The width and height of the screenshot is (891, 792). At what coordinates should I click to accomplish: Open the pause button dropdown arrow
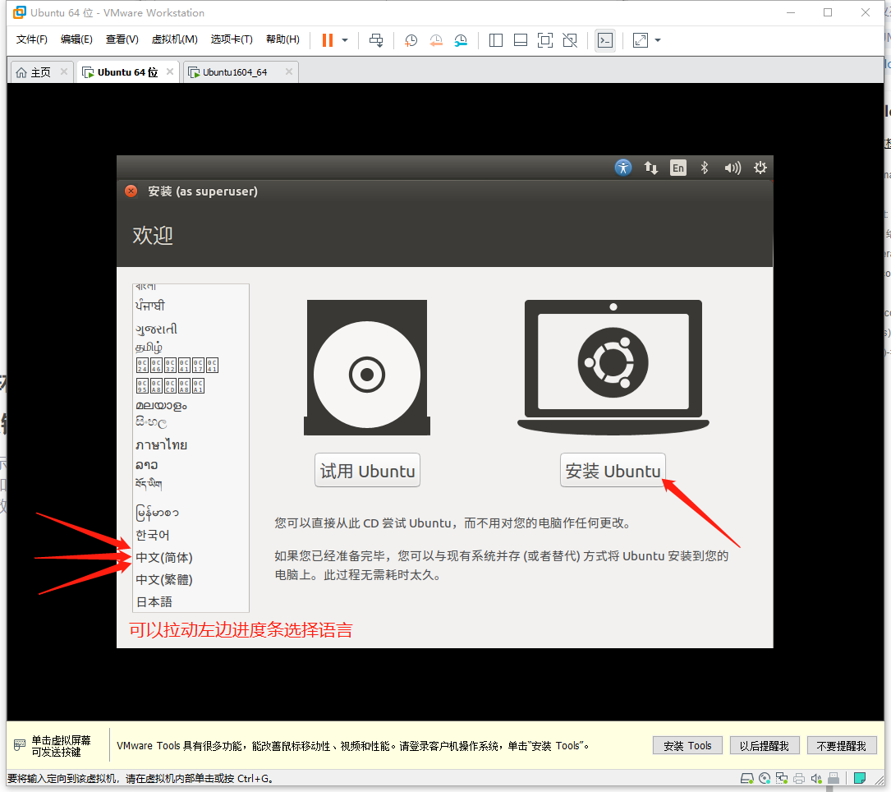pos(345,39)
